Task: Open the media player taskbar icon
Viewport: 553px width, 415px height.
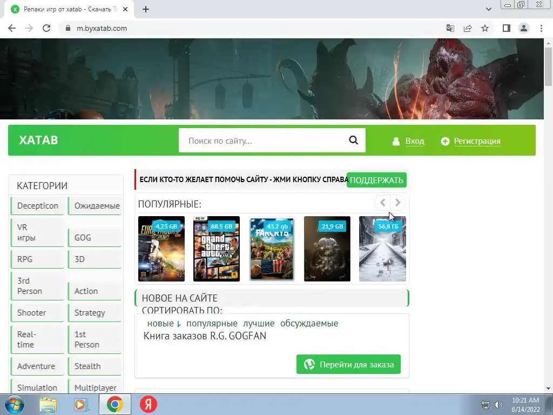Action: tap(81, 405)
